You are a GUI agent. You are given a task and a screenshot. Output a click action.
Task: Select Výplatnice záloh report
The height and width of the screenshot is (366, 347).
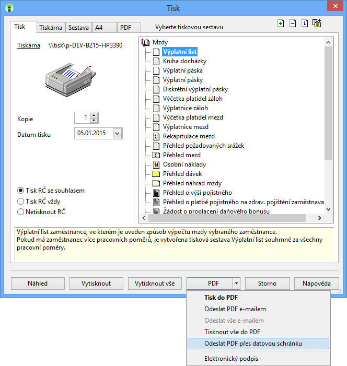[x=186, y=108]
